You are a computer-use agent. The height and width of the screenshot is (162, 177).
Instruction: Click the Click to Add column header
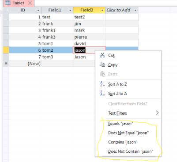[x=122, y=10]
